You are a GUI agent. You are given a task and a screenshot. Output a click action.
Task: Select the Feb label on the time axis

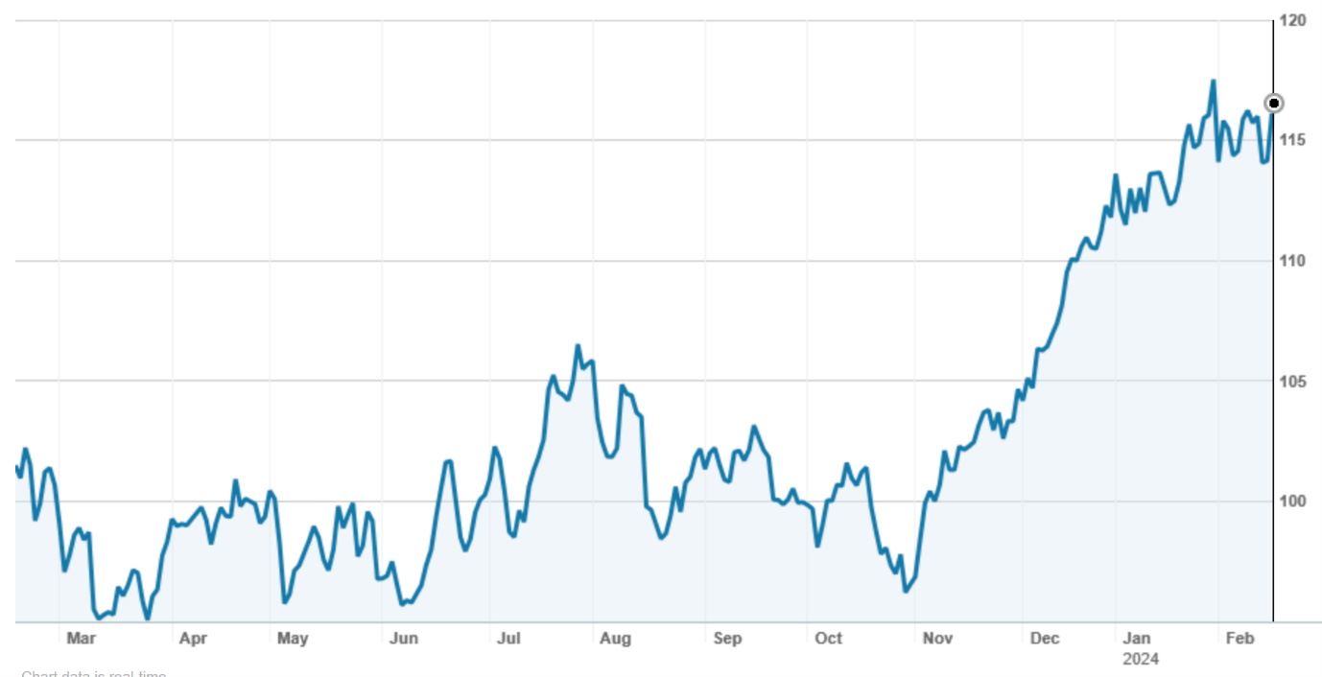click(x=1240, y=639)
